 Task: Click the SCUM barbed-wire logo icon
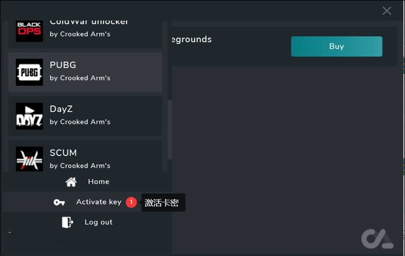coord(29,159)
